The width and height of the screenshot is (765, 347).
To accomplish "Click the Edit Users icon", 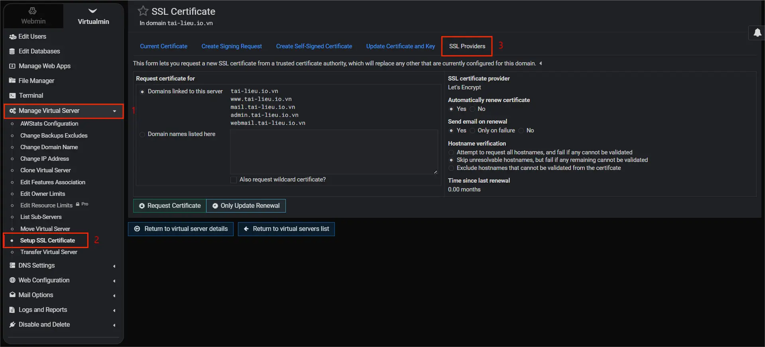I will (x=12, y=37).
